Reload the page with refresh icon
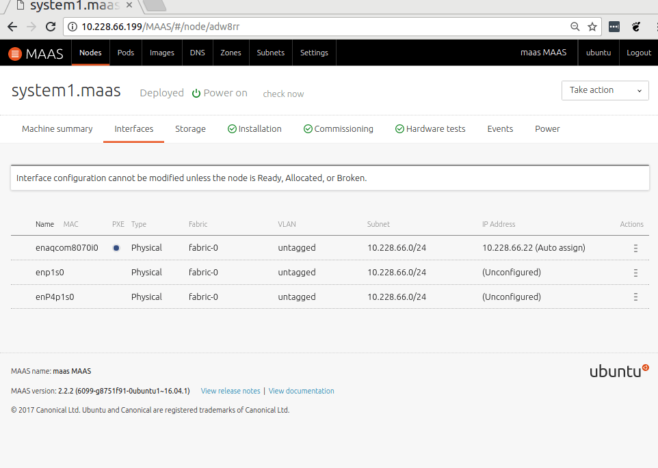This screenshot has width=658, height=468. click(x=51, y=27)
